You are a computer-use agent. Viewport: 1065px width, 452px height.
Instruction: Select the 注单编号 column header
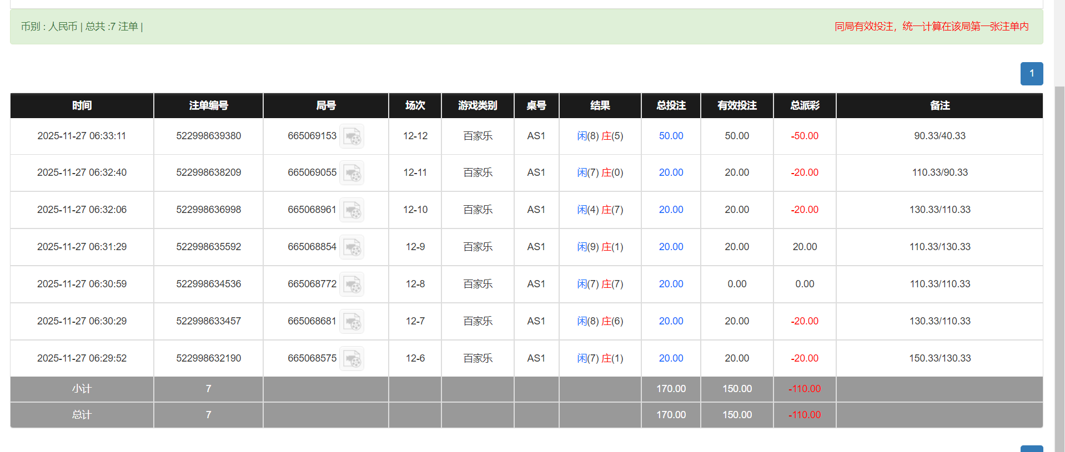(208, 105)
